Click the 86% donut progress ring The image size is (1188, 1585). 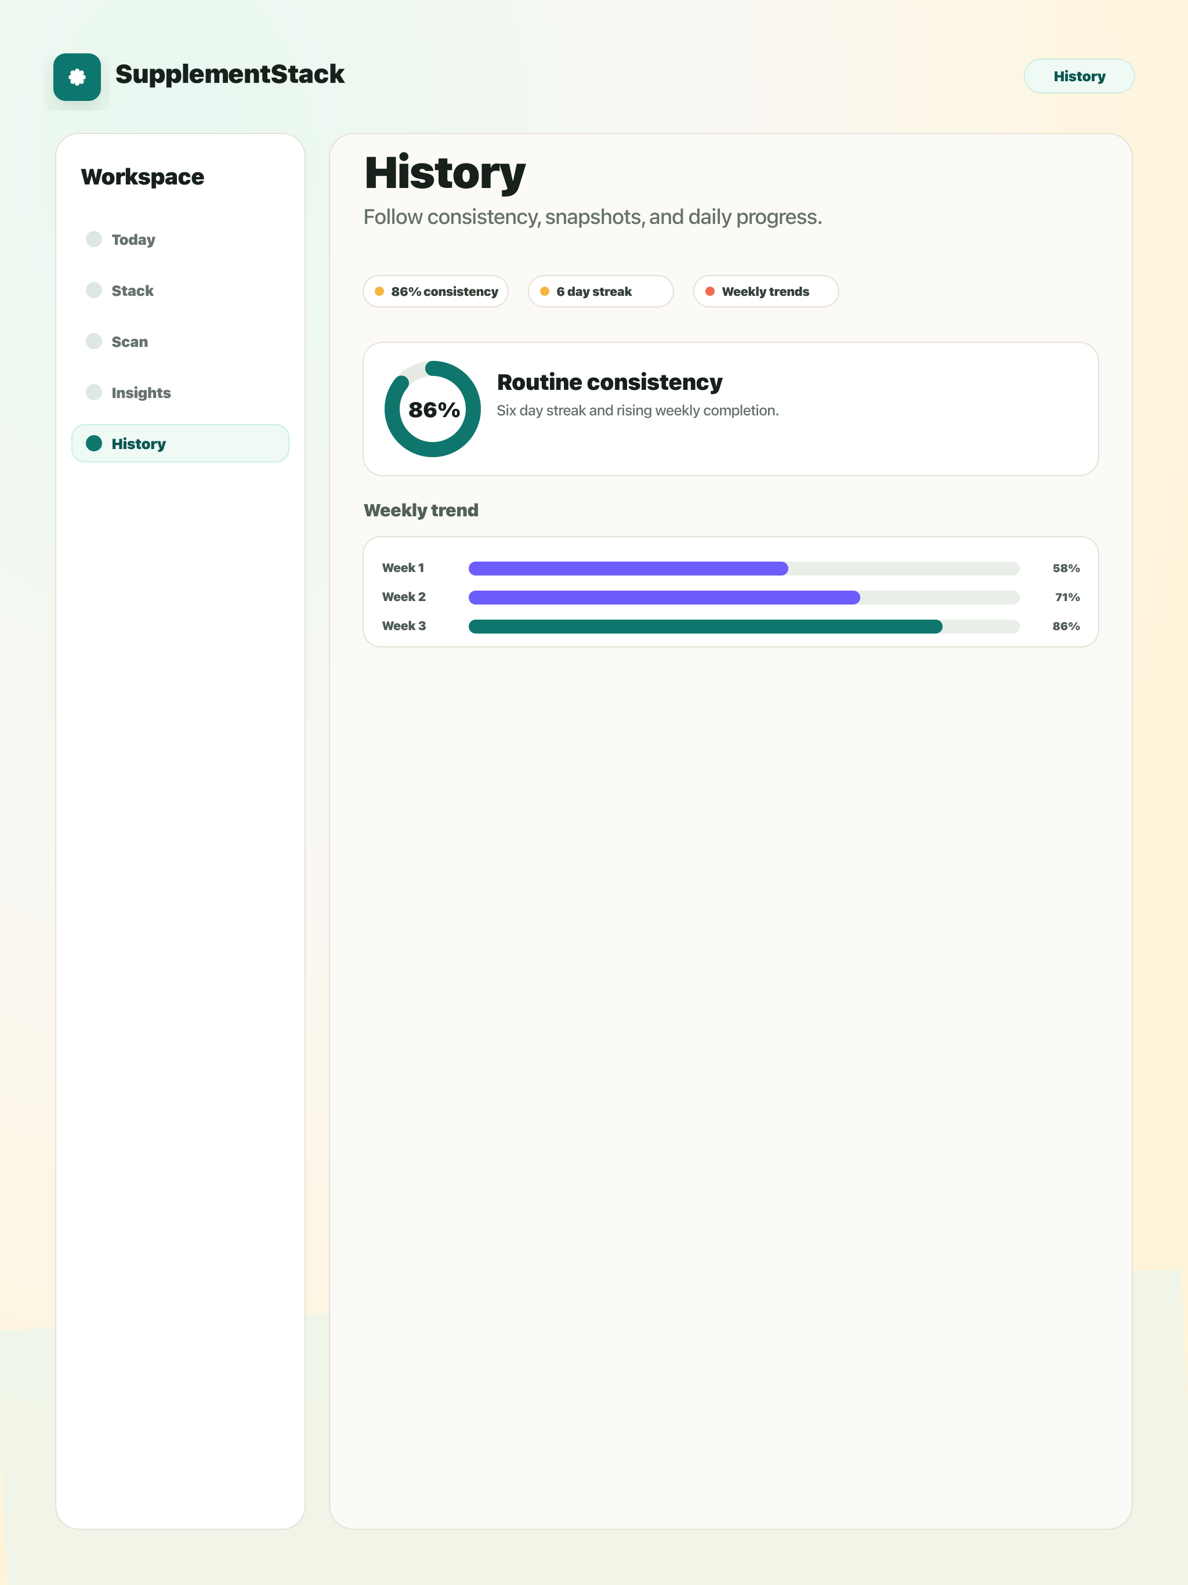(433, 409)
